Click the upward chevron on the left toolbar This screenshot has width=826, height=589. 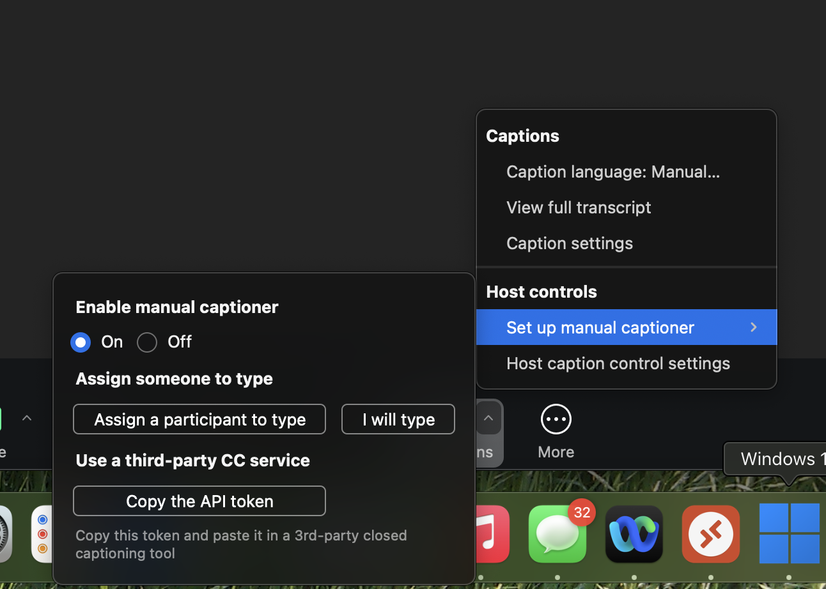pyautogui.click(x=27, y=418)
